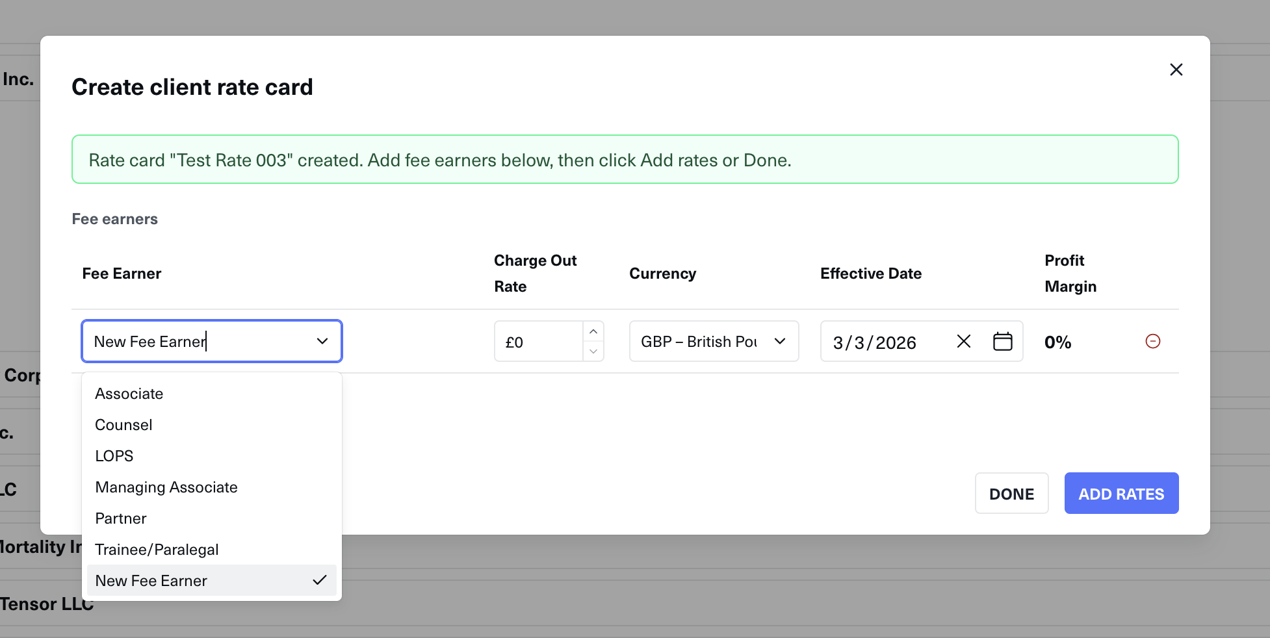Click the Add Rates button
Screen dimensions: 1270x638
1121,494
